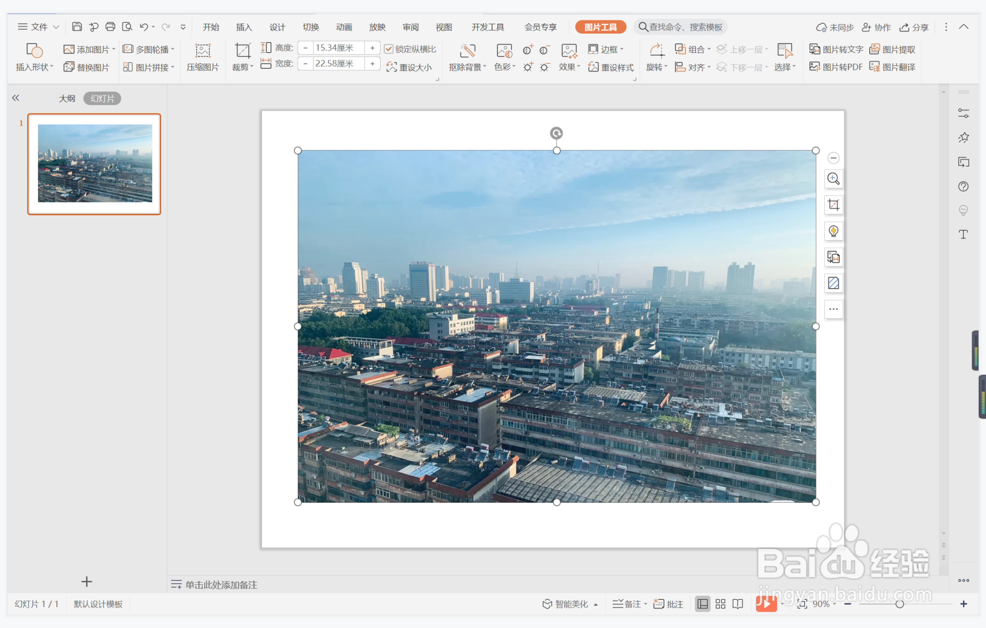Click the Picture to Text (图片转文字) icon
Viewport: 986px width, 628px height.
(x=814, y=49)
